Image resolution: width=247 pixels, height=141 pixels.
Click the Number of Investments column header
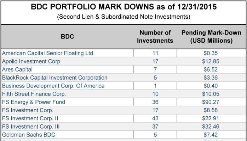click(x=156, y=36)
